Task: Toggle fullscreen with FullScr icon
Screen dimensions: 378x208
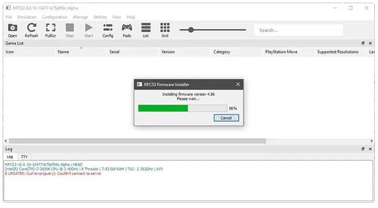Action: (x=51, y=30)
